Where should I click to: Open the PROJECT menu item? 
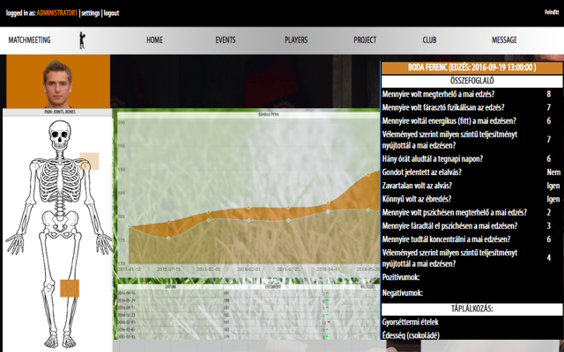[365, 40]
